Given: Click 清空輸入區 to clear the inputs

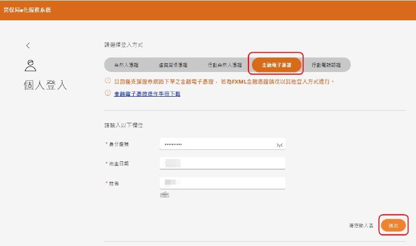Looking at the screenshot, I should 361,226.
